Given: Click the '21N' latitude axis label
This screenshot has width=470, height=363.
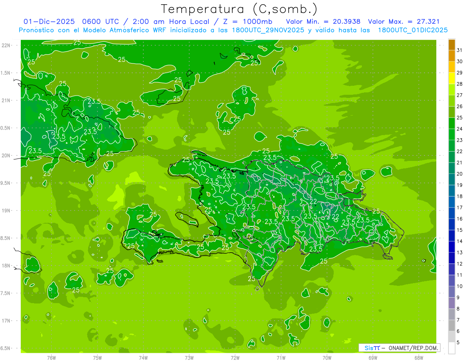Looking at the screenshot, I should tap(6, 100).
